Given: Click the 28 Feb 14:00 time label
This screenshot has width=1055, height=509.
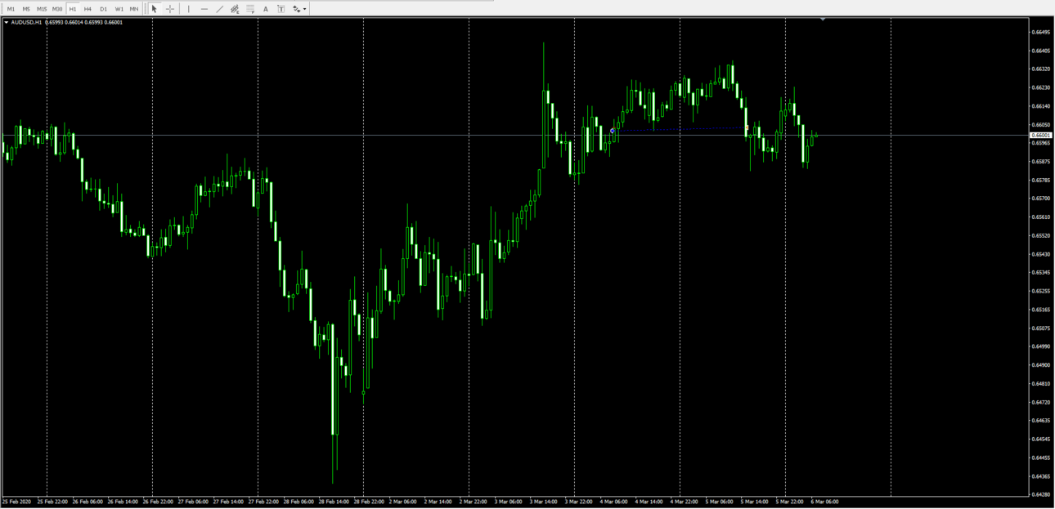Looking at the screenshot, I should tap(334, 502).
